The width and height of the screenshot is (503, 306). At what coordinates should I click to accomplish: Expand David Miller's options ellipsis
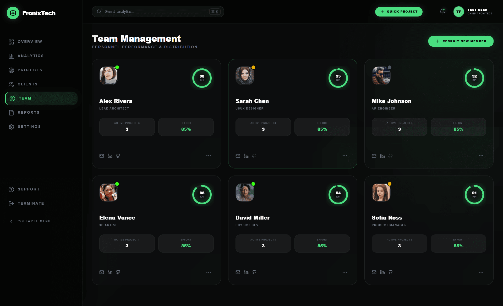(345, 272)
